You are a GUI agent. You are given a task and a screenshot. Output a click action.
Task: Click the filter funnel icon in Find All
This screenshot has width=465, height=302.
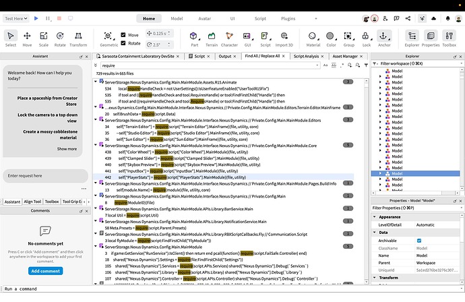point(366,65)
